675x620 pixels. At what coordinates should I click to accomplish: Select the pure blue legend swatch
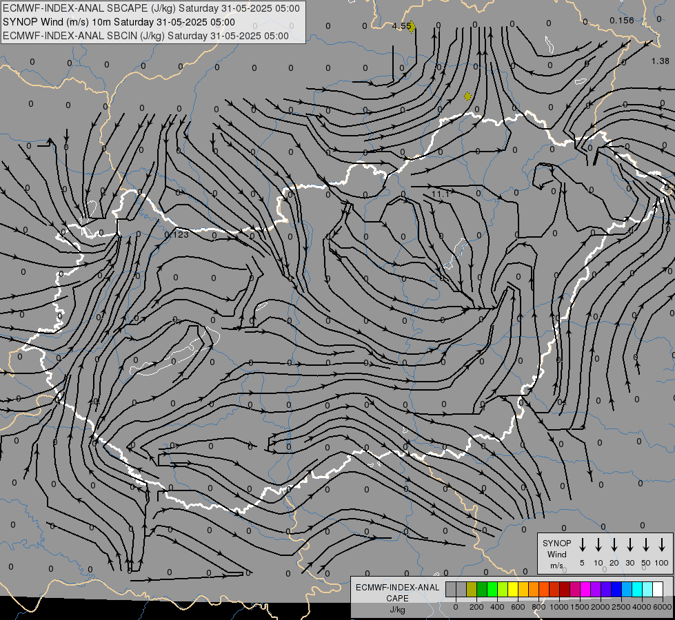(x=616, y=589)
